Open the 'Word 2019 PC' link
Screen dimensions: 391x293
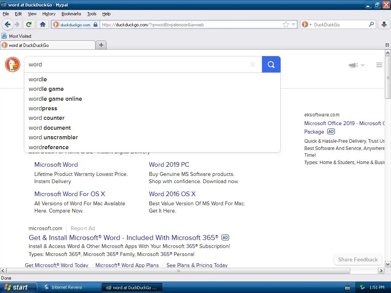169,165
